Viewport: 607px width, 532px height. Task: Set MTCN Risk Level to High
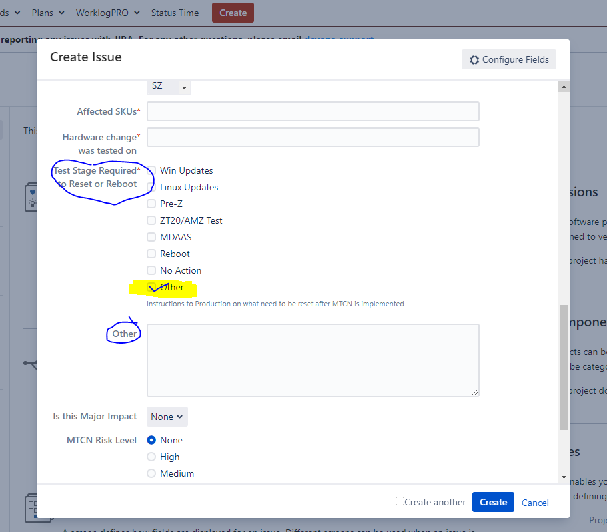(x=151, y=457)
